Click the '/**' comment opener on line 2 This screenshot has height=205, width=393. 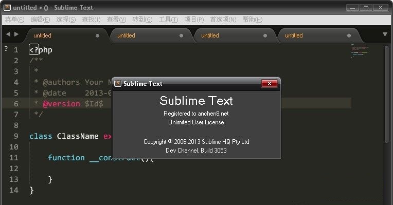36,60
